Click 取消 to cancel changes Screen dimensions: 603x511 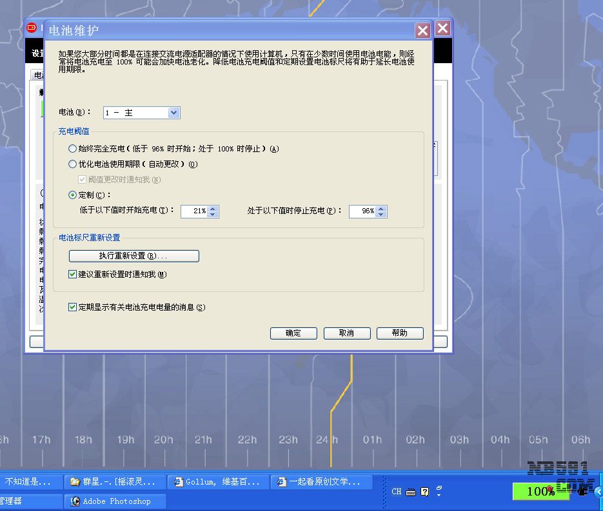tap(346, 333)
